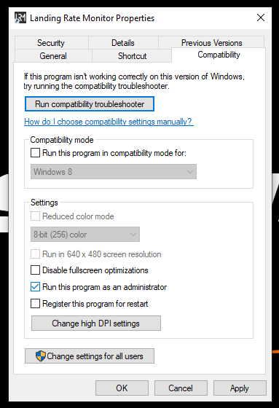Switch to the Security tab
Viewport: 279px width, 408px height.
coord(51,43)
